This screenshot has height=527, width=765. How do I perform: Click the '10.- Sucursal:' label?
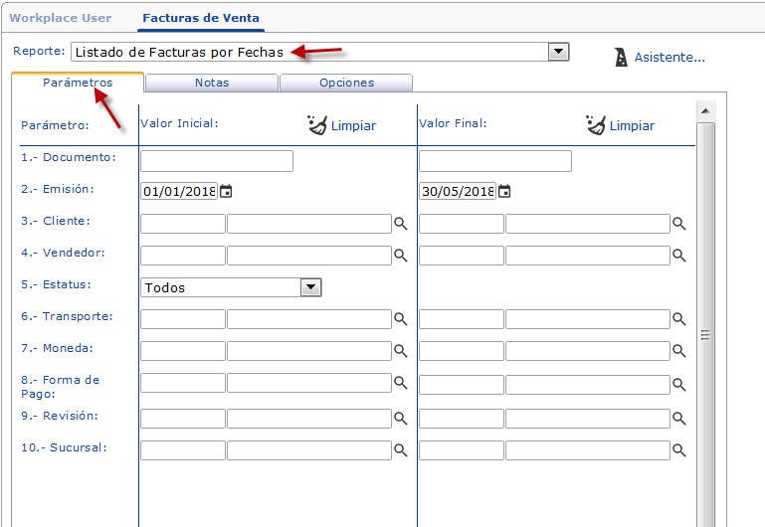pyautogui.click(x=64, y=447)
